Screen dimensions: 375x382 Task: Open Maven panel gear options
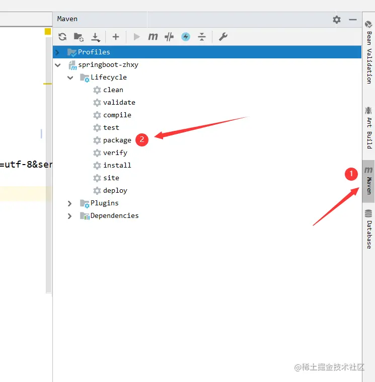(x=337, y=20)
